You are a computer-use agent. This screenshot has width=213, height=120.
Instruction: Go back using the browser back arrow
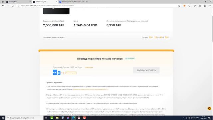tap(3, 6)
